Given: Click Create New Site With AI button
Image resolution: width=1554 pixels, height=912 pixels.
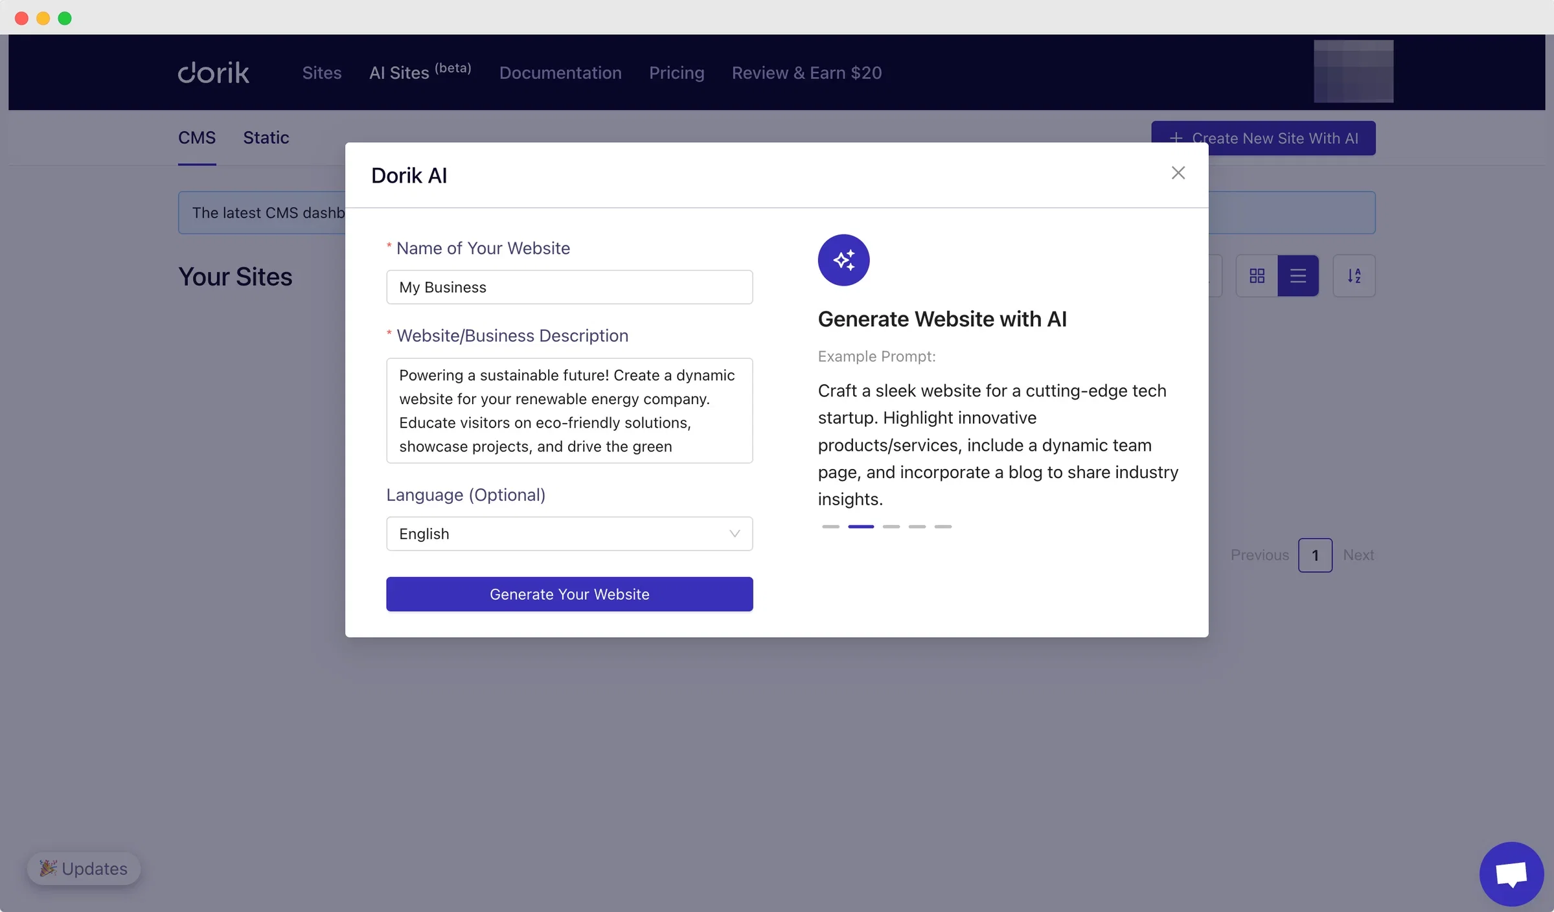Looking at the screenshot, I should [x=1263, y=138].
